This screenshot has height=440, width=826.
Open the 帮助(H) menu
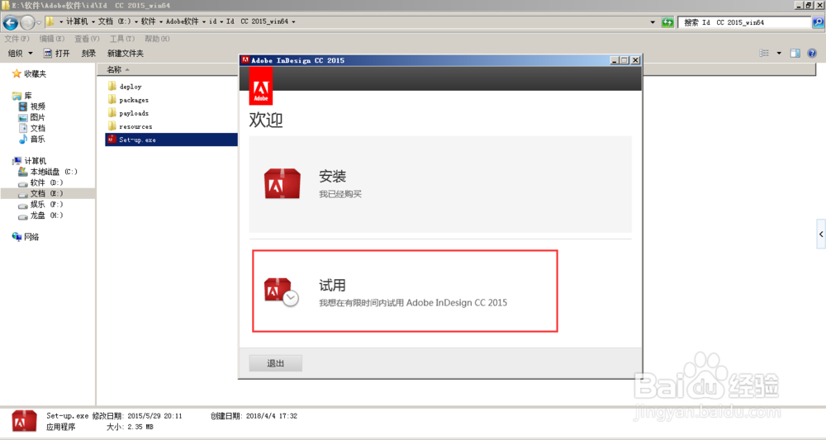pos(157,39)
